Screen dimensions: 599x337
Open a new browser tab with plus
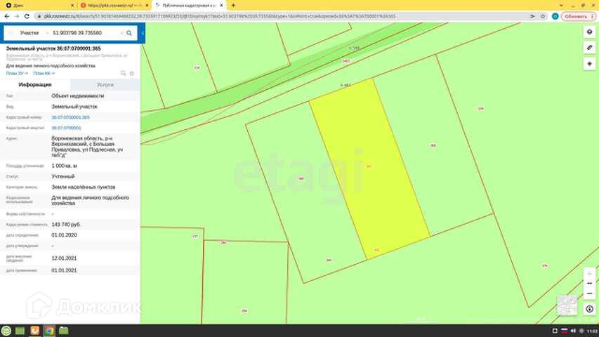point(233,6)
